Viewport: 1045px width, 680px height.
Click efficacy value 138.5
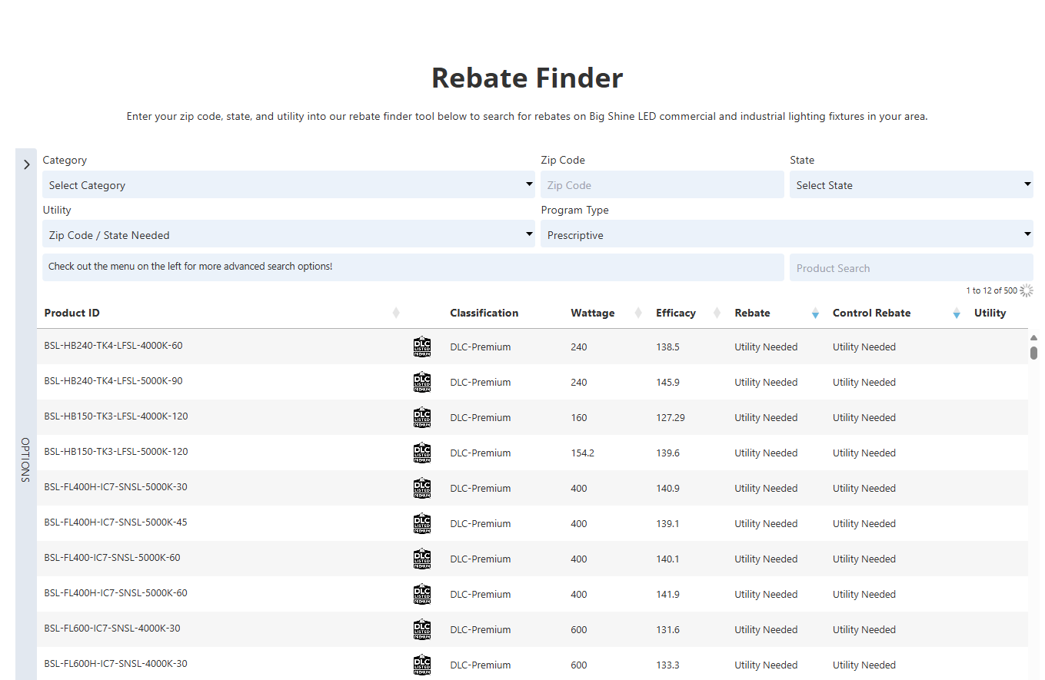pyautogui.click(x=667, y=347)
